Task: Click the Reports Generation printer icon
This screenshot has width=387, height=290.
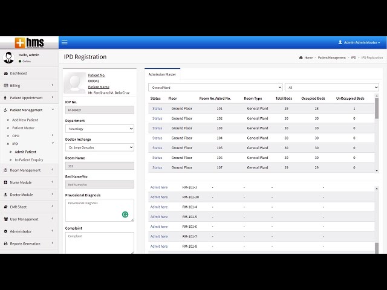Action: tap(5, 243)
